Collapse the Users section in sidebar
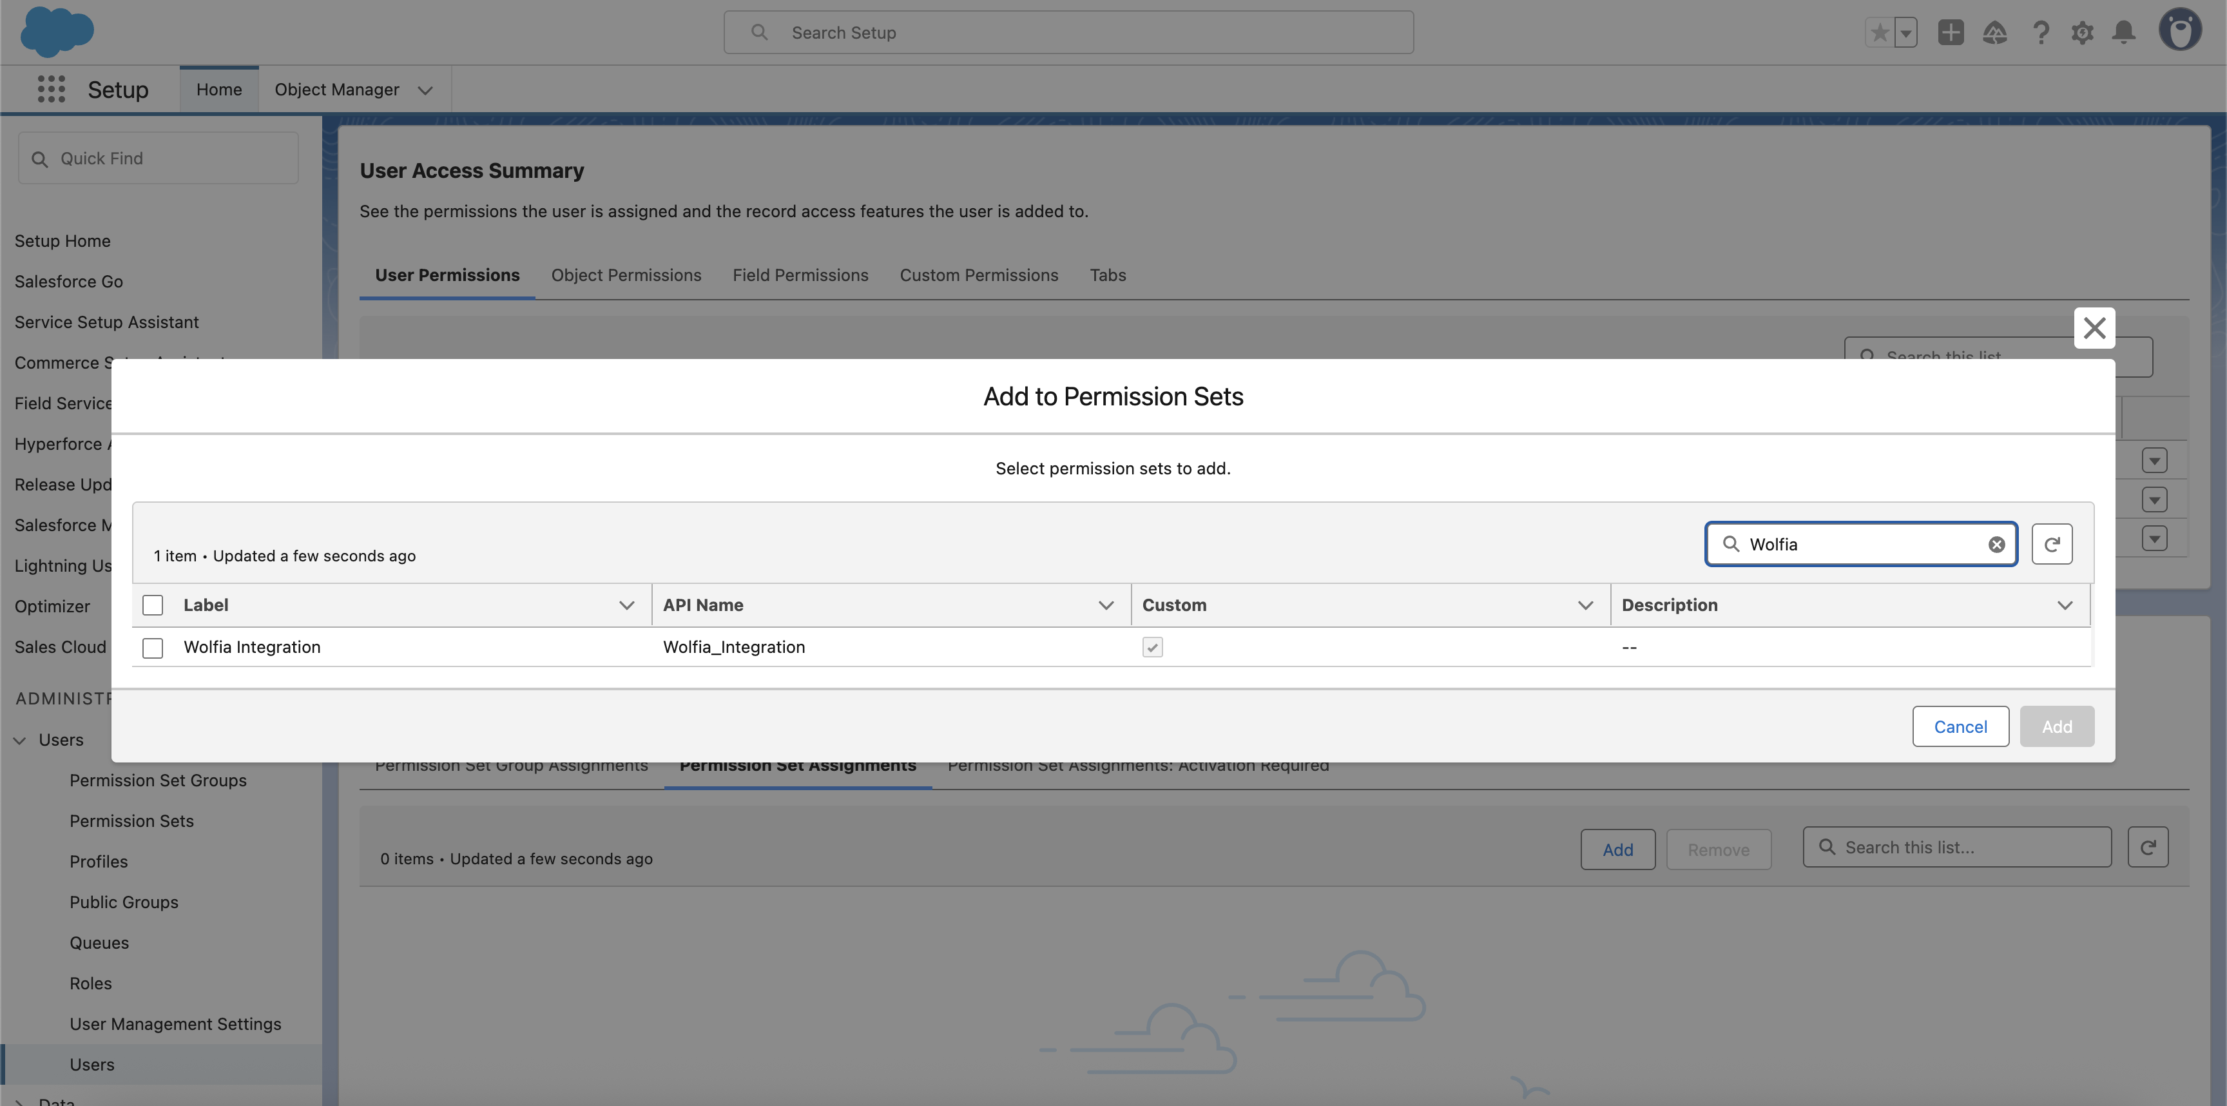The width and height of the screenshot is (2227, 1106). click(20, 739)
